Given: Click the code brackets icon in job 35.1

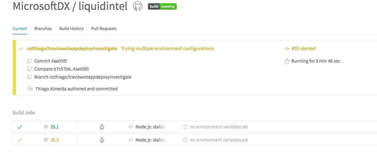Looking at the screenshot, I should pyautogui.click(x=131, y=127).
